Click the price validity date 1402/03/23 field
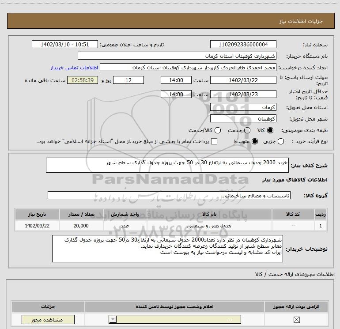The width and height of the screenshot is (340, 329). (243, 94)
